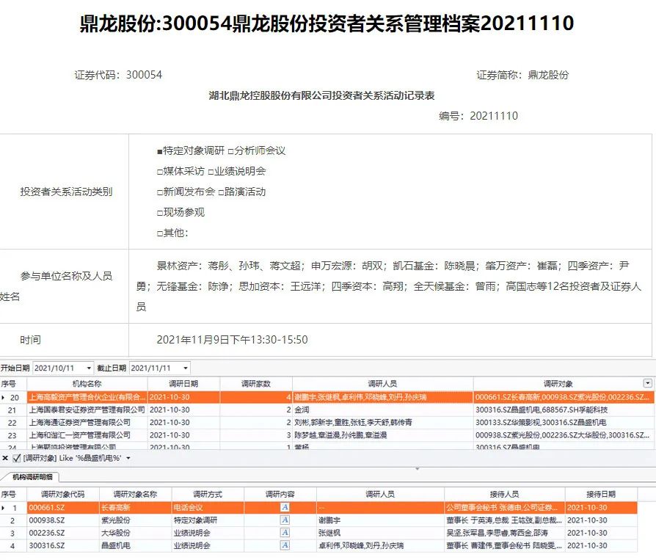The width and height of the screenshot is (656, 560).
Task: Click 特定对象调研 option in activity category
Action: pyautogui.click(x=191, y=150)
